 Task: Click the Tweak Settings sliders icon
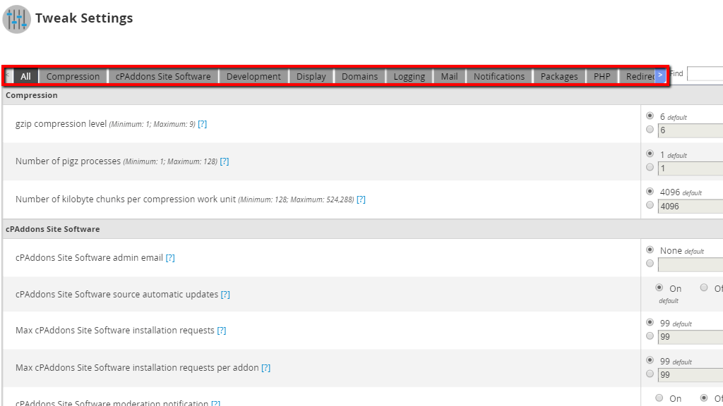[17, 19]
